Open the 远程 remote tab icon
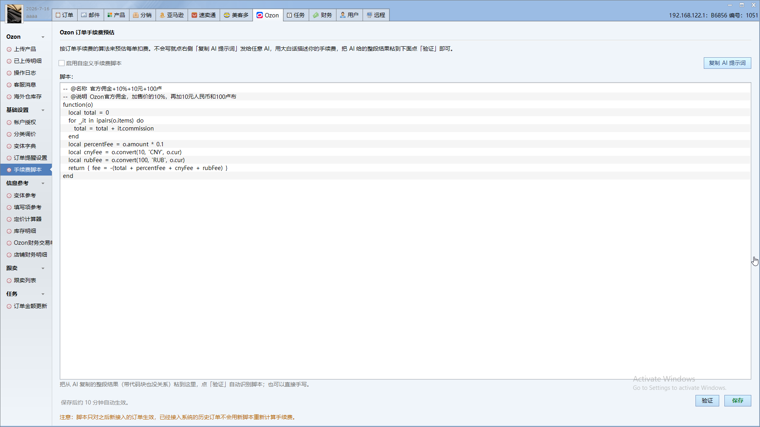Image resolution: width=760 pixels, height=427 pixels. pos(369,15)
